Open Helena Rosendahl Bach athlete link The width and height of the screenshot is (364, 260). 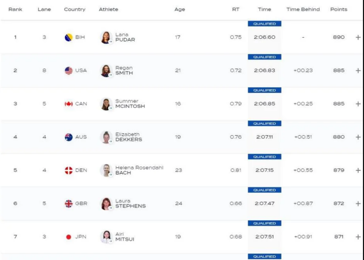(139, 170)
